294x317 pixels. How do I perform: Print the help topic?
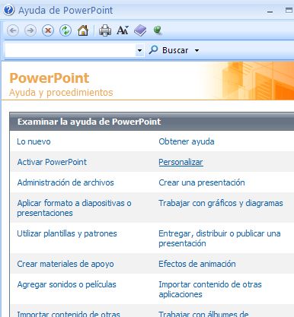point(105,30)
